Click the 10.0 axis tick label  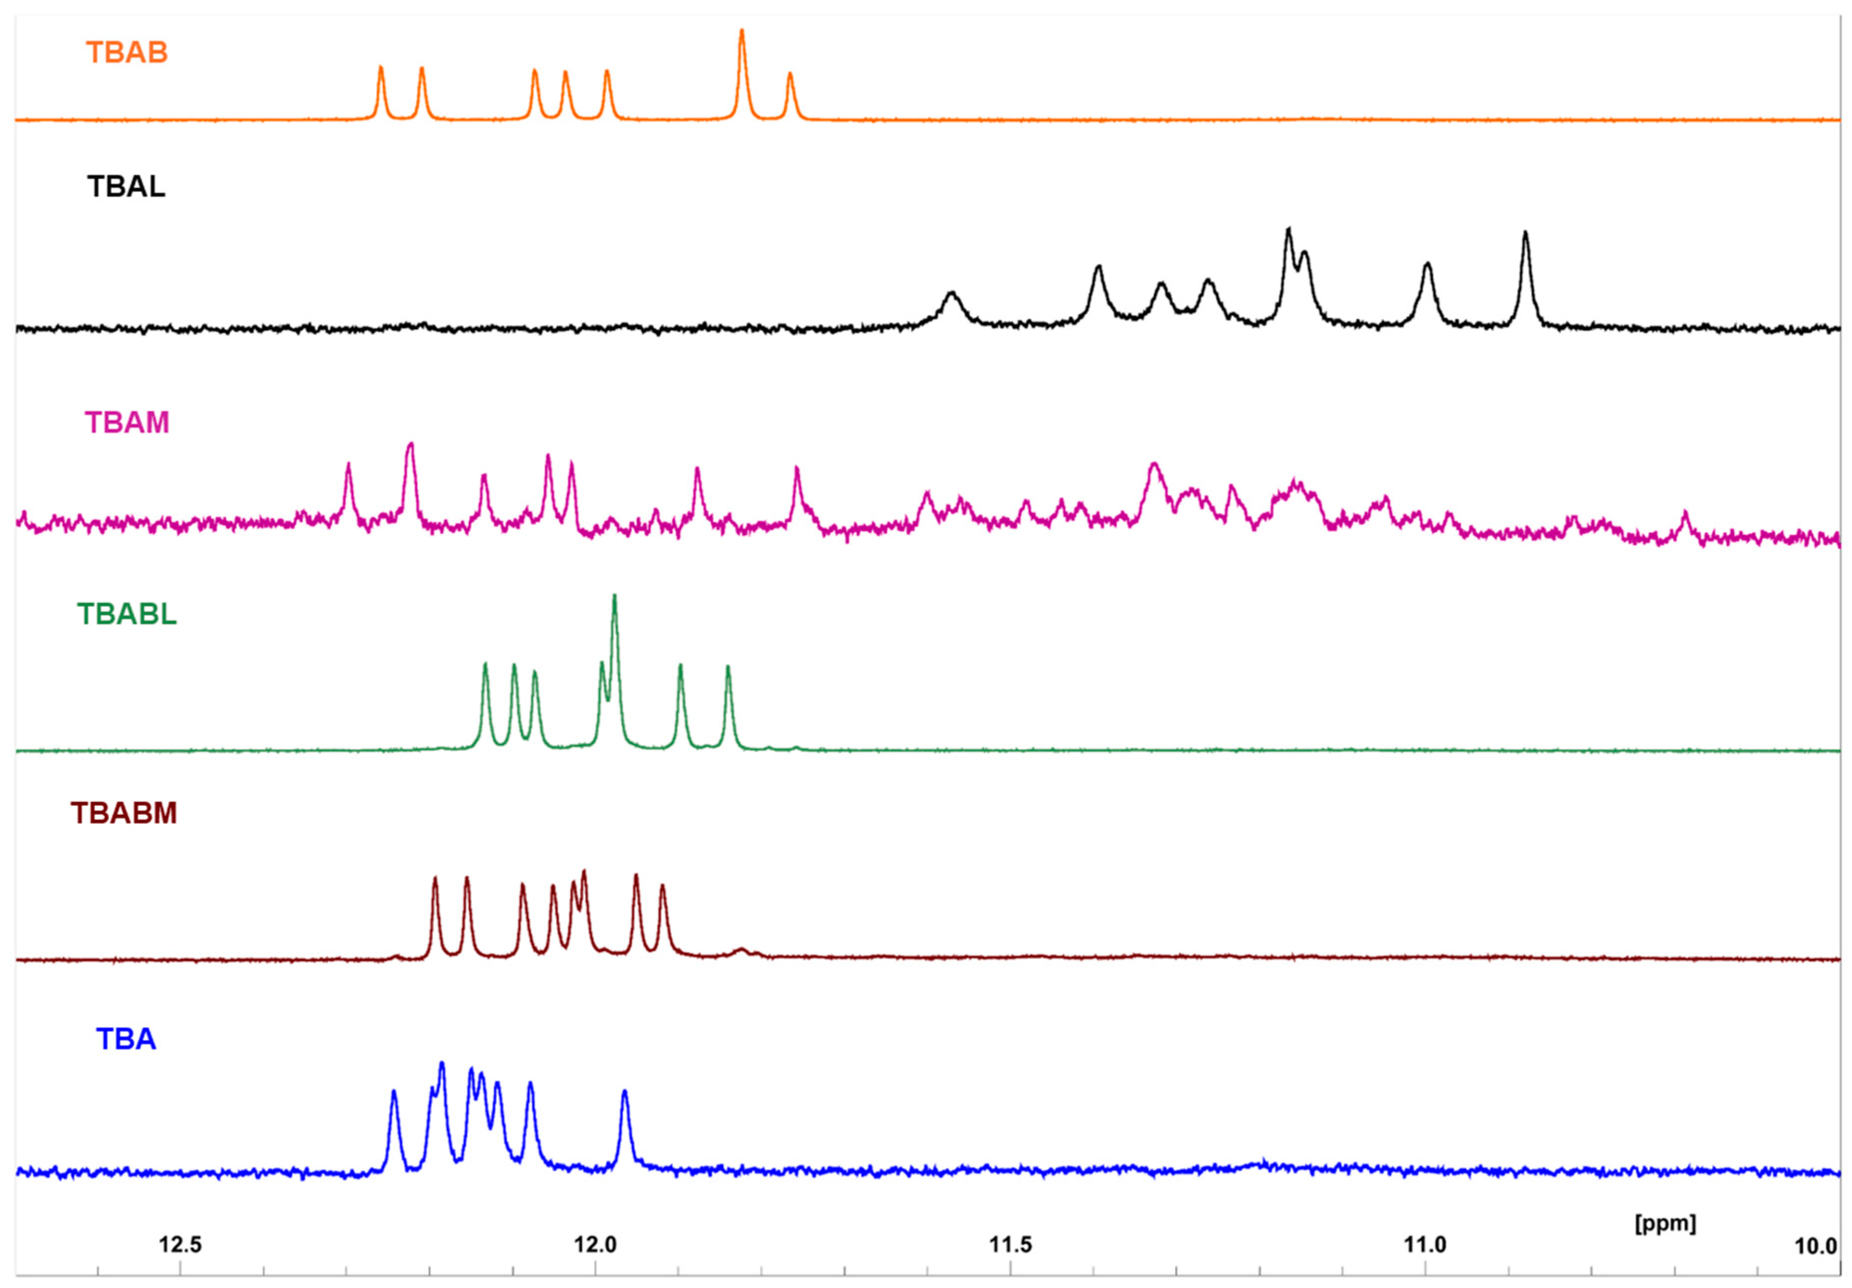1816,1246
